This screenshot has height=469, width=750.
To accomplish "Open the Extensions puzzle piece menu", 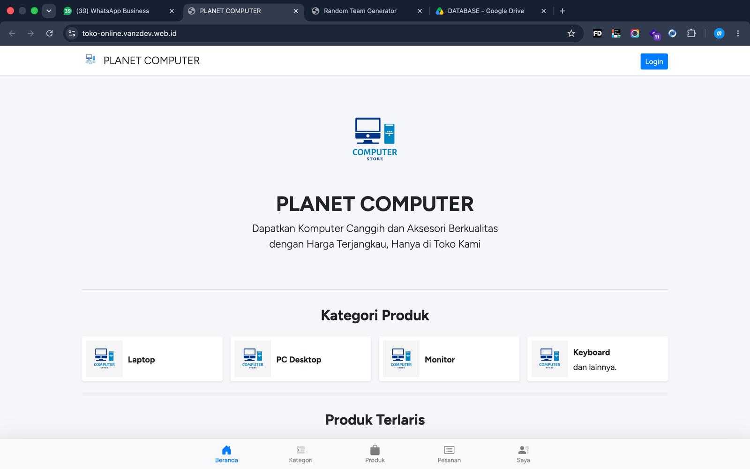I will tap(691, 33).
